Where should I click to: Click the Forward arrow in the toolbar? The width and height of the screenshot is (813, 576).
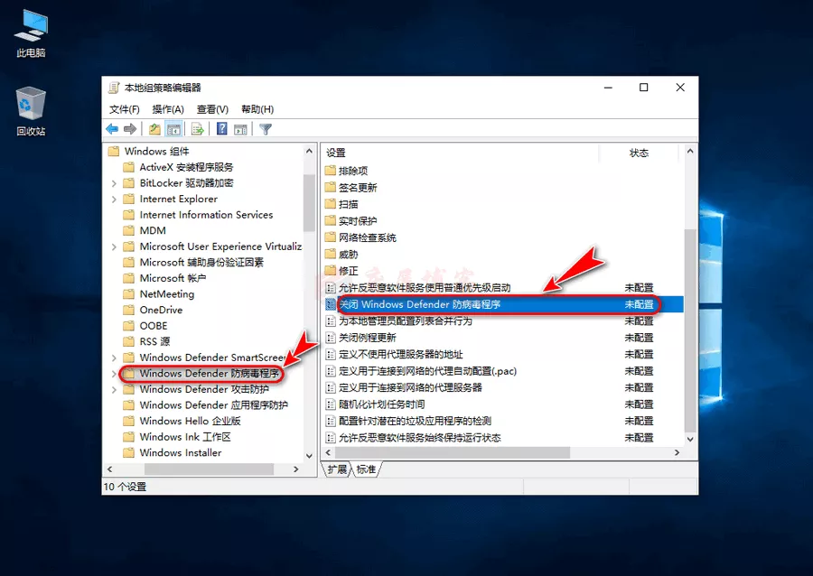[x=130, y=129]
